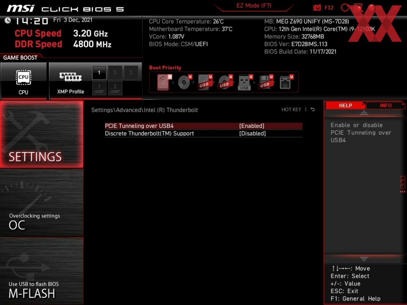Select XMP user profile 2
The width and height of the screenshot is (407, 305).
(115, 88)
